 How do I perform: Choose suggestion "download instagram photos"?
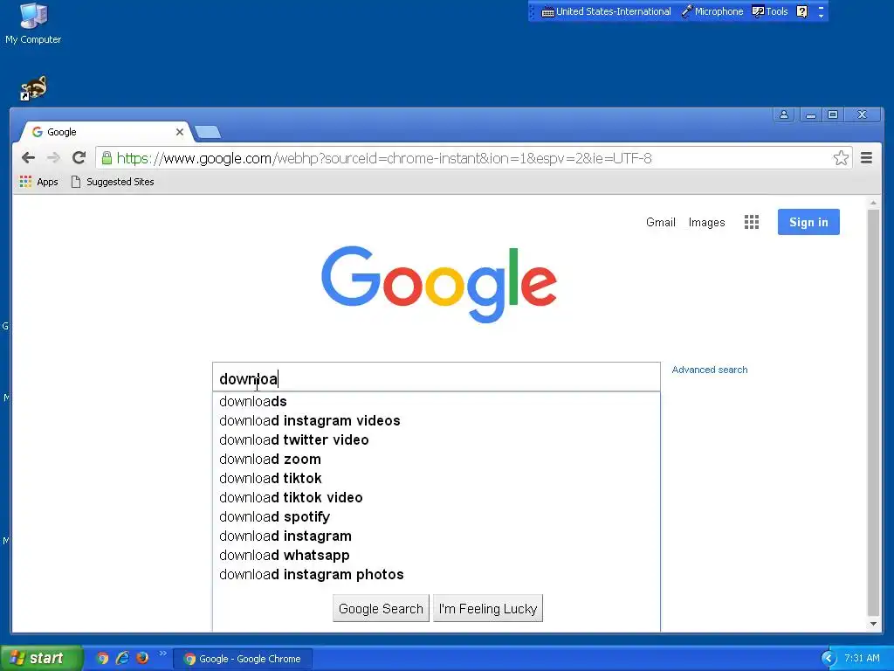point(437,575)
